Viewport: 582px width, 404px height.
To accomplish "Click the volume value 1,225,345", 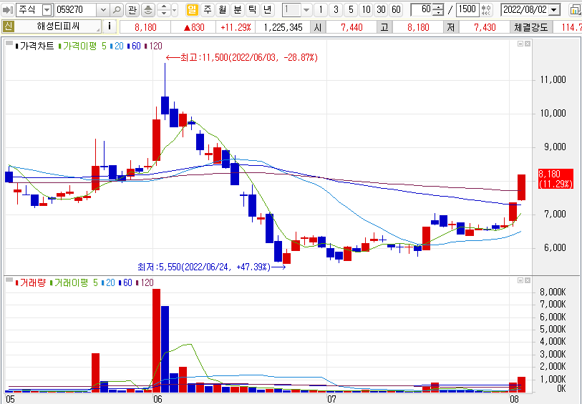I will pos(283,27).
